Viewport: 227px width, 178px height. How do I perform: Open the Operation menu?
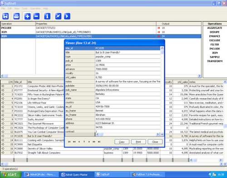tap(35, 9)
